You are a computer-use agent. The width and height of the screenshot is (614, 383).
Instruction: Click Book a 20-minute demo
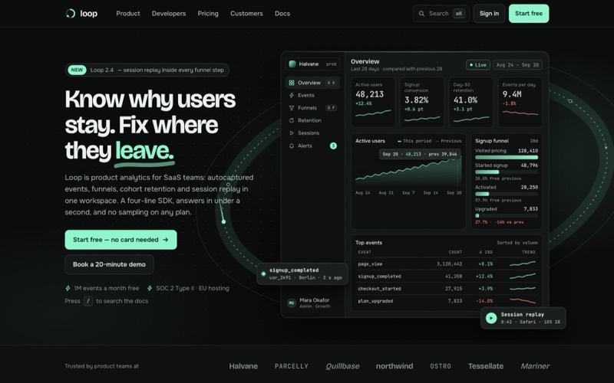click(x=109, y=264)
